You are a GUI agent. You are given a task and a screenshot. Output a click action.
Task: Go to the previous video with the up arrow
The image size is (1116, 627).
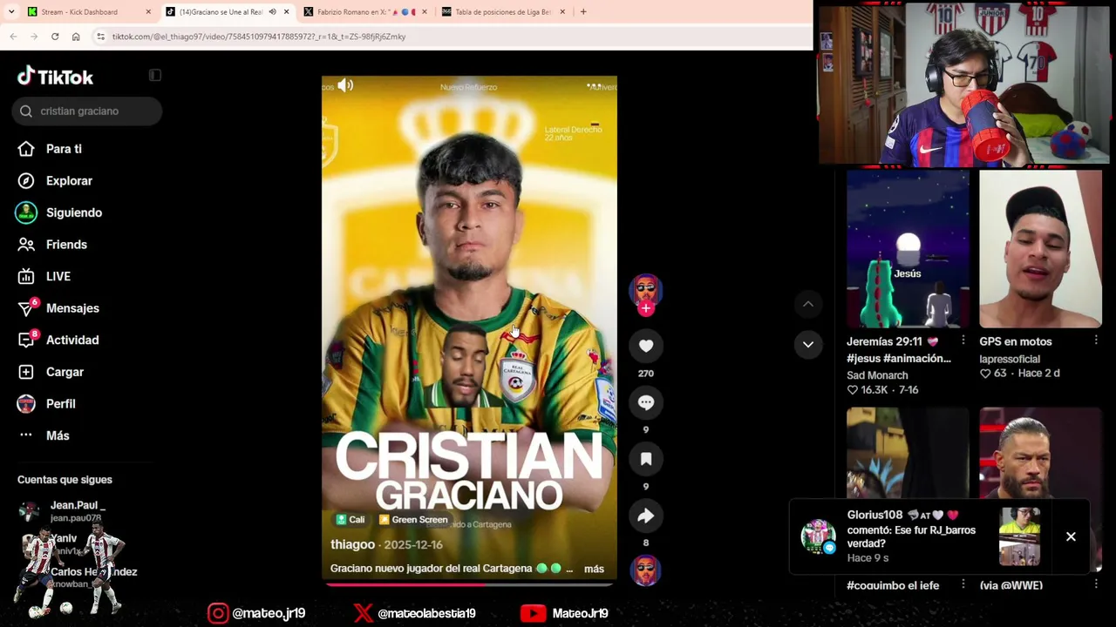[x=808, y=304]
